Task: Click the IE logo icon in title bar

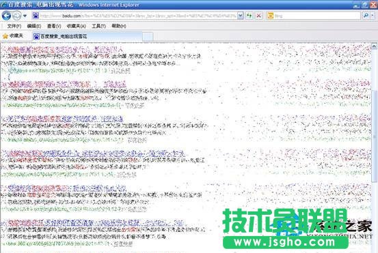Action: 3,5
